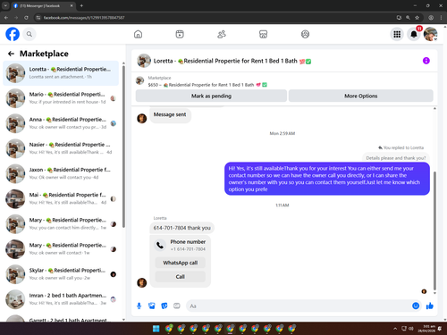Viewport: 447px width, 335px height.
Task: Open the Nasier conversation
Action: pyautogui.click(x=61, y=148)
